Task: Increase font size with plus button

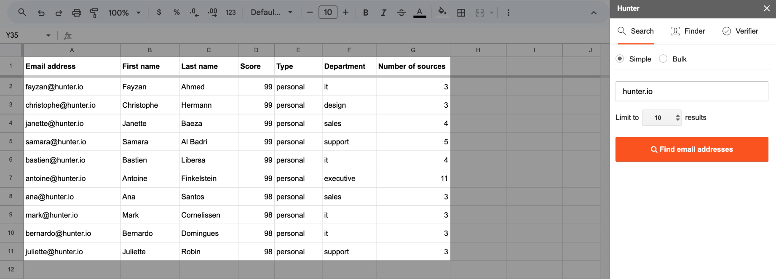Action: pyautogui.click(x=345, y=13)
